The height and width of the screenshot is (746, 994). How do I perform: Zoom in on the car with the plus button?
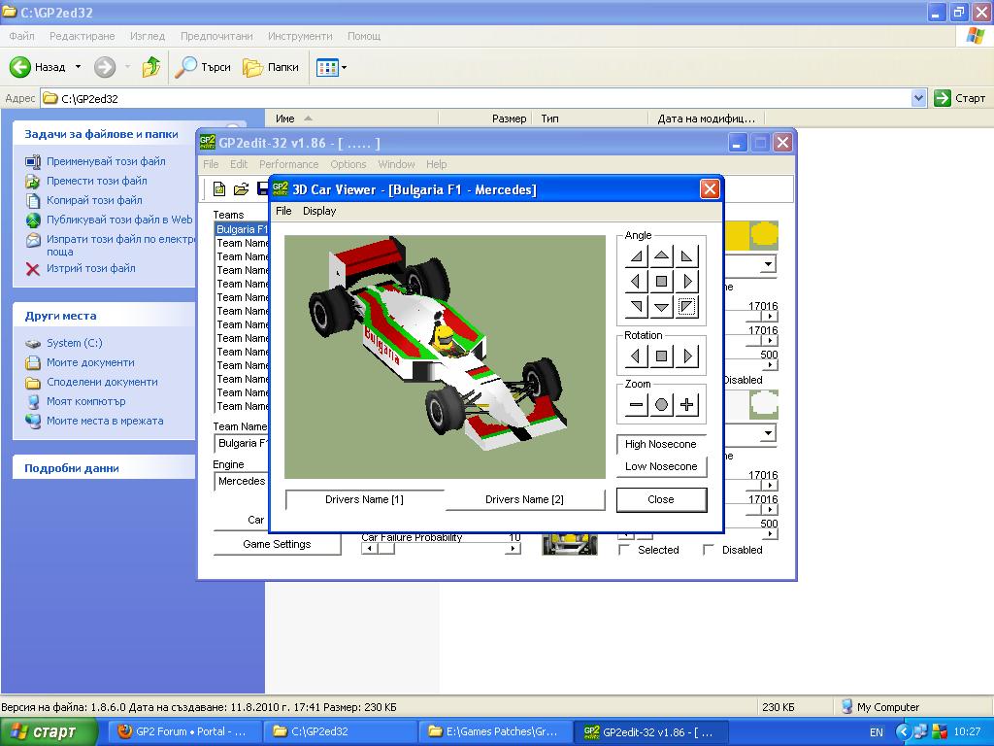(686, 405)
